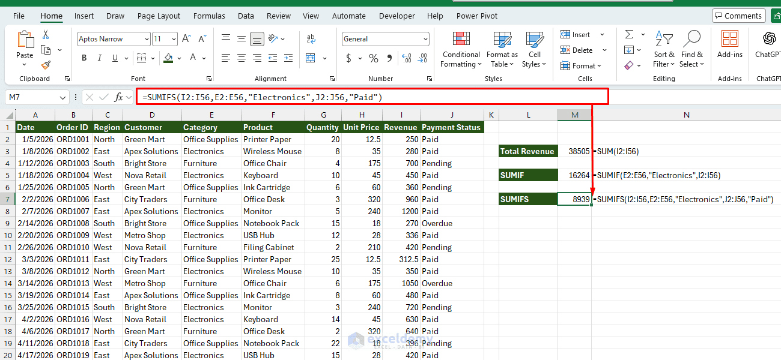Toggle bottom vertical alignment
Viewport: 781px width, 360px height.
point(257,39)
